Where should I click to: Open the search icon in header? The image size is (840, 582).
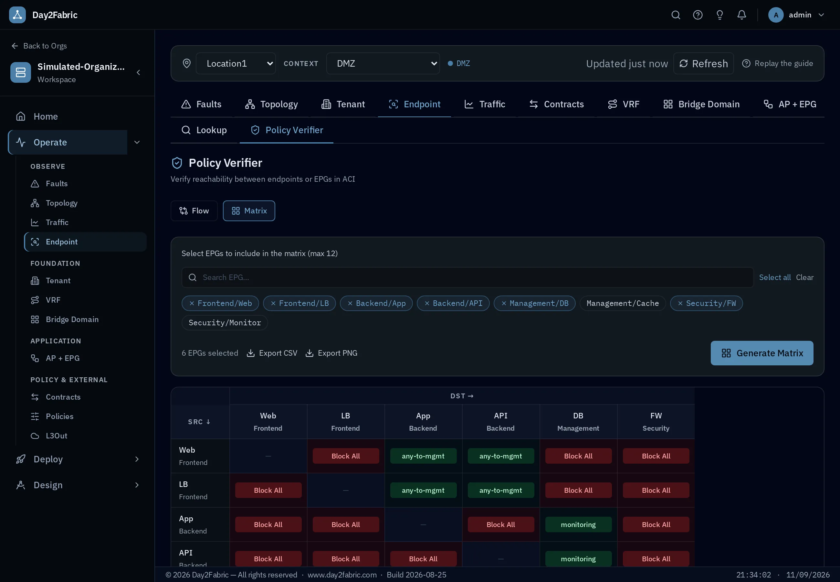676,15
